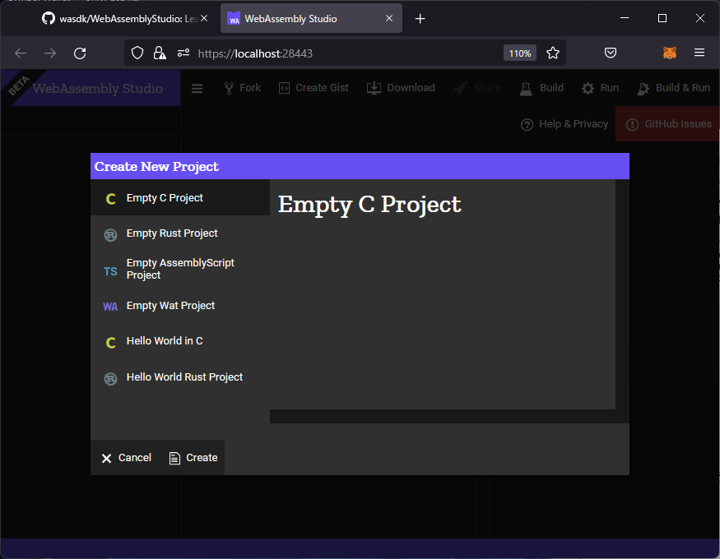Open the Firefox application menu
Image resolution: width=720 pixels, height=559 pixels.
(699, 53)
